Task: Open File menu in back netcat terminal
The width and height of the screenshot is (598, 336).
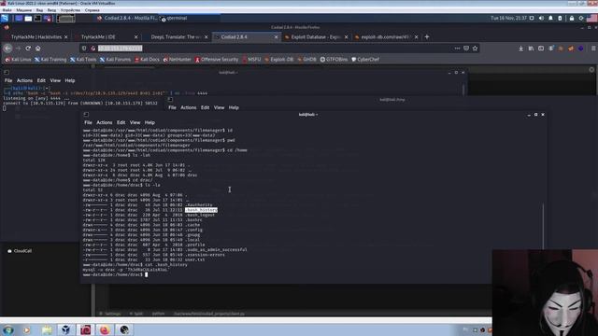Action: [x=8, y=80]
